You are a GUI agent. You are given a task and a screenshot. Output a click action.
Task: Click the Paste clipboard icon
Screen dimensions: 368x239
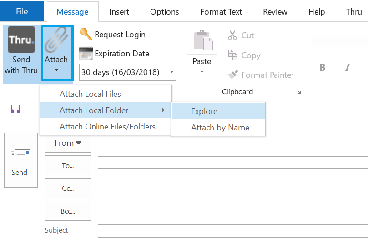[203, 40]
